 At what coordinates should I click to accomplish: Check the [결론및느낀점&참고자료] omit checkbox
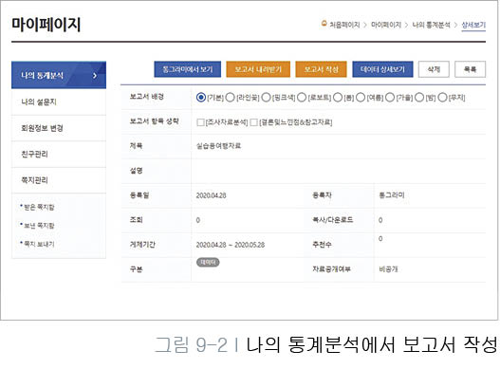pos(254,122)
